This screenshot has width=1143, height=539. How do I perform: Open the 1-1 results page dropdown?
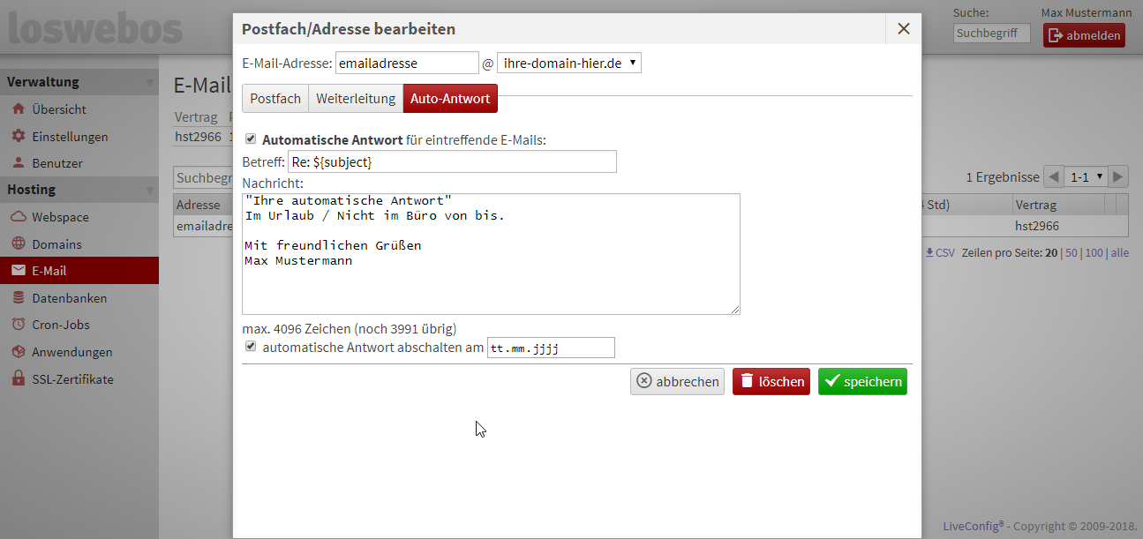pos(1085,176)
